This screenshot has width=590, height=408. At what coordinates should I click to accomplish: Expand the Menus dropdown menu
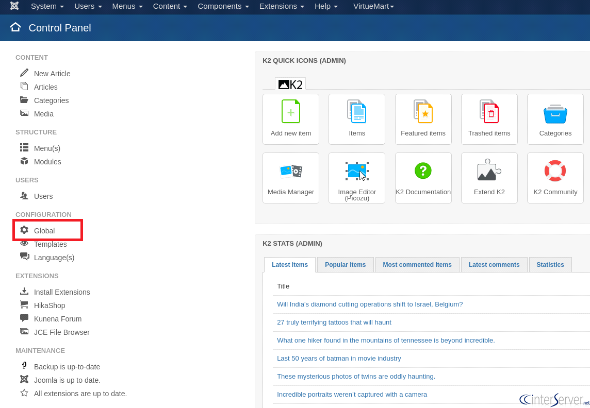(x=127, y=6)
